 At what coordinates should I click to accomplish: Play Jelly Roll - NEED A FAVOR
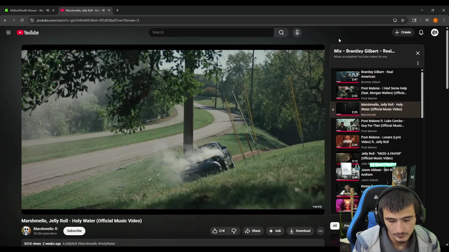pyautogui.click(x=376, y=158)
